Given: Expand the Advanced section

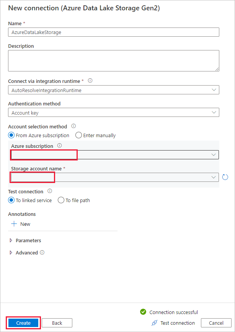Looking at the screenshot, I should [x=24, y=253].
